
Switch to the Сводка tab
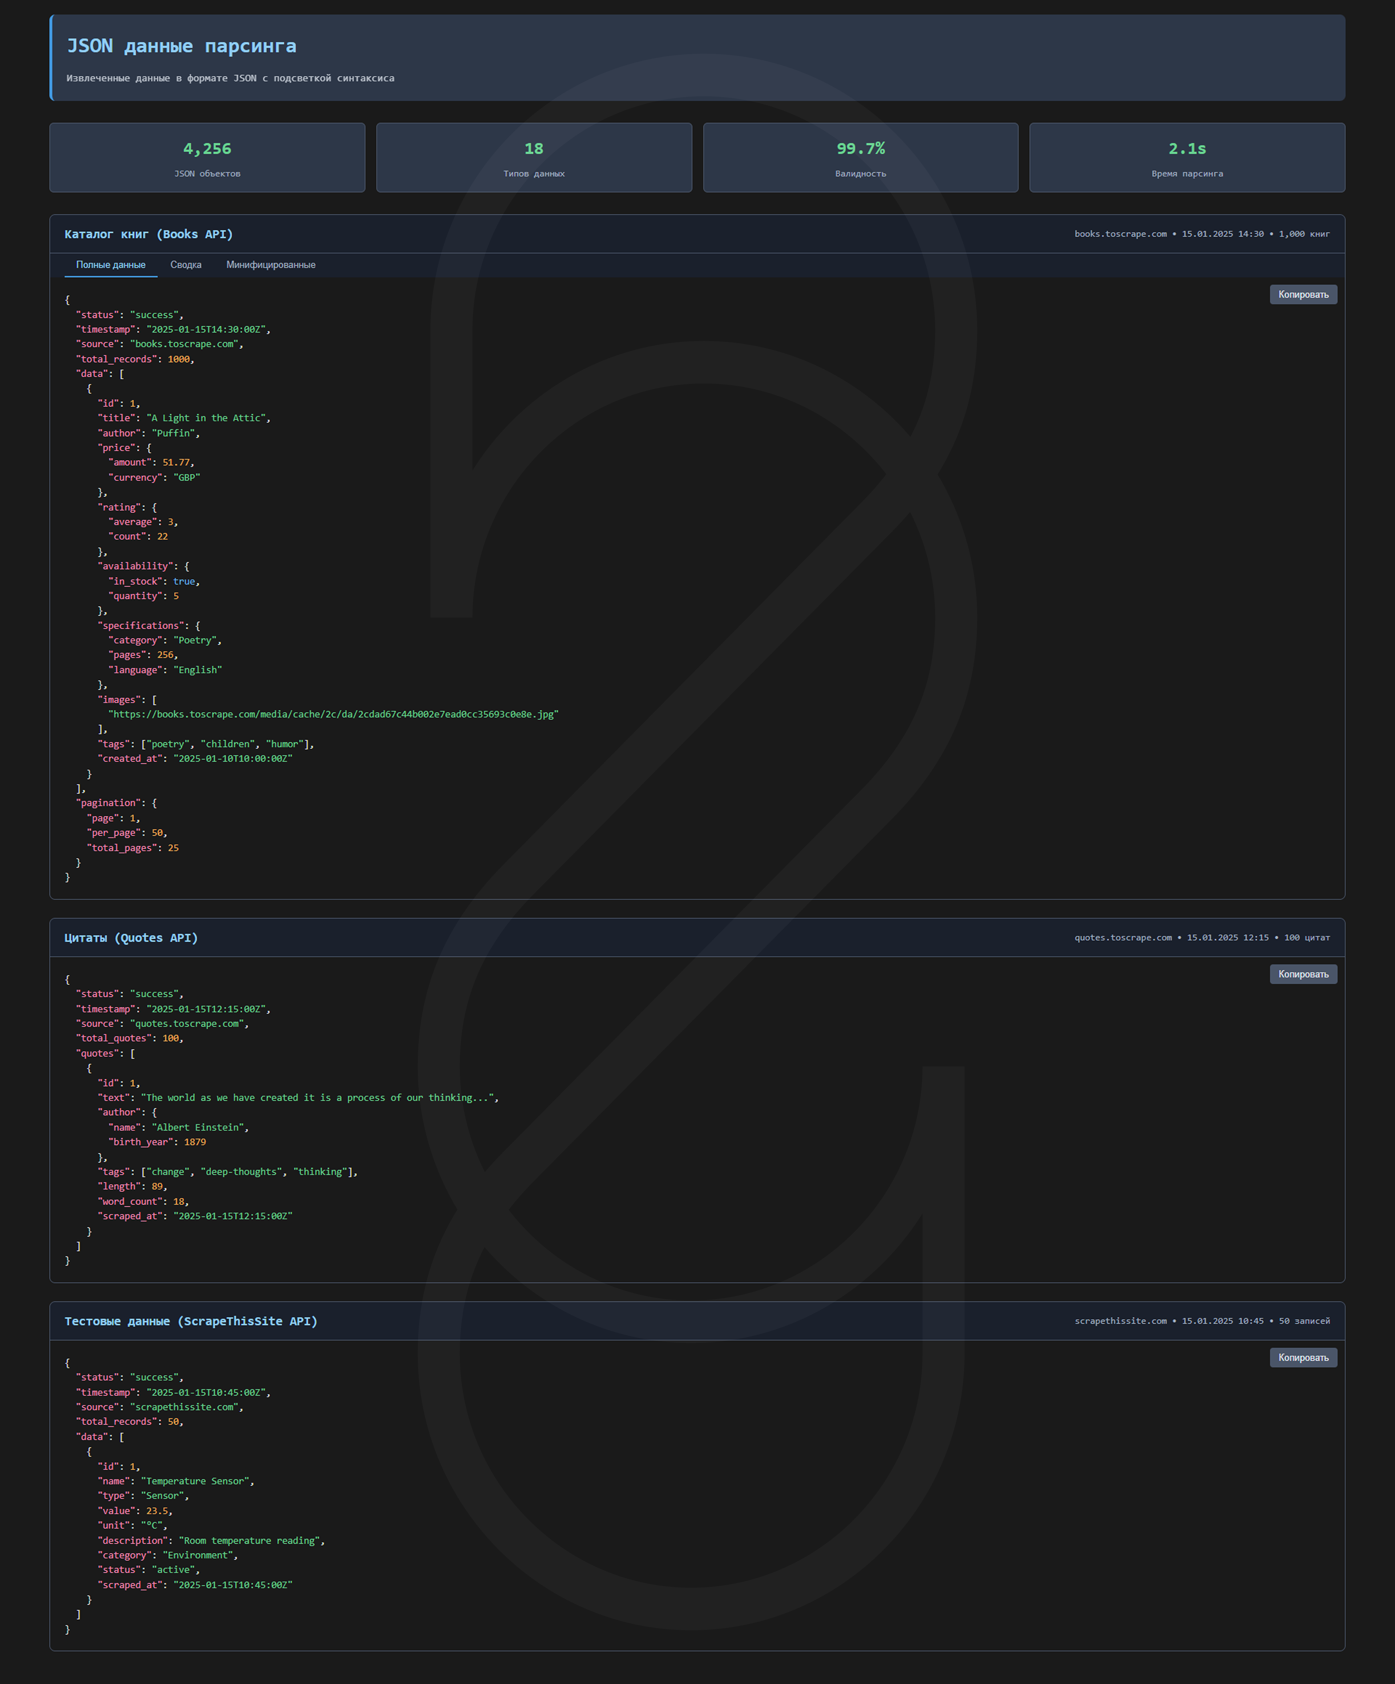click(185, 265)
